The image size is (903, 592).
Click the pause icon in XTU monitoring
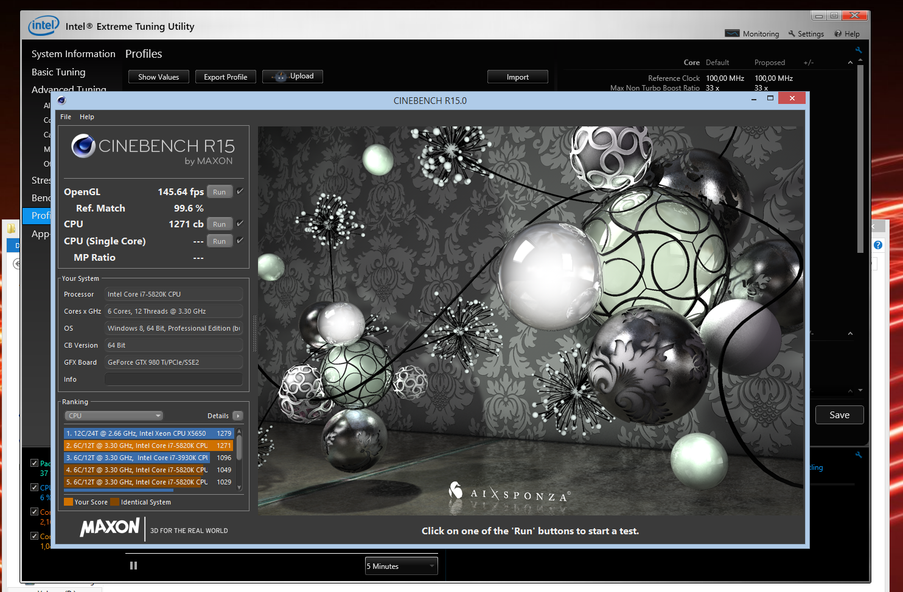tap(133, 566)
